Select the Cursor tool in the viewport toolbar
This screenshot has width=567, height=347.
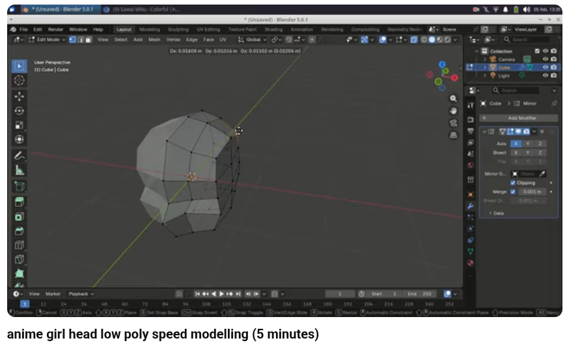click(20, 80)
